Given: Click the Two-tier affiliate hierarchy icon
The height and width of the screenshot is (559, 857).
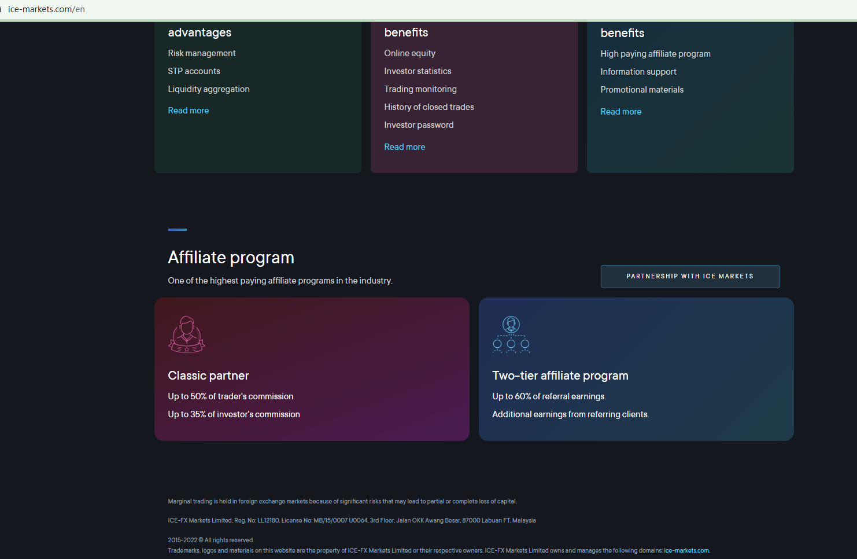Looking at the screenshot, I should tap(511, 334).
